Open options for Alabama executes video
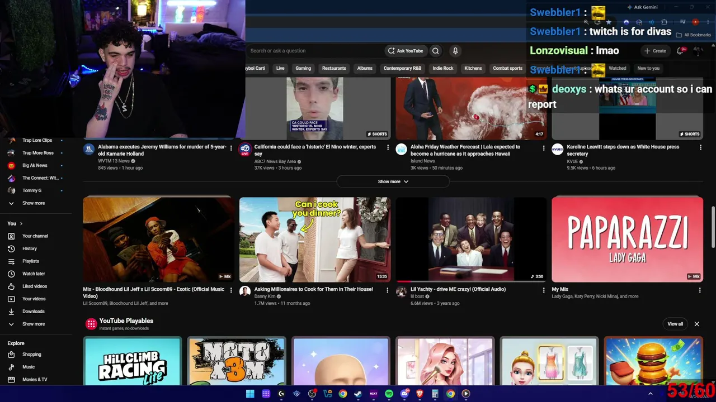 (x=231, y=147)
